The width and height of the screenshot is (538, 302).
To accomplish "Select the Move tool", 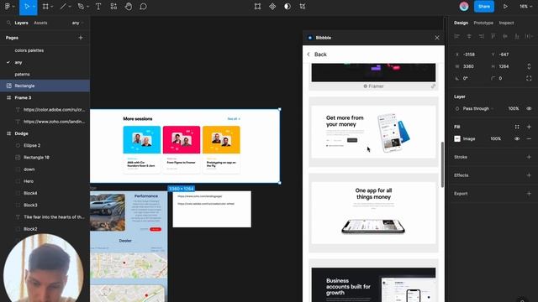I will [26, 7].
